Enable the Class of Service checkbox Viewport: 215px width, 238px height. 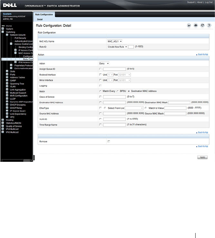coord(100,97)
